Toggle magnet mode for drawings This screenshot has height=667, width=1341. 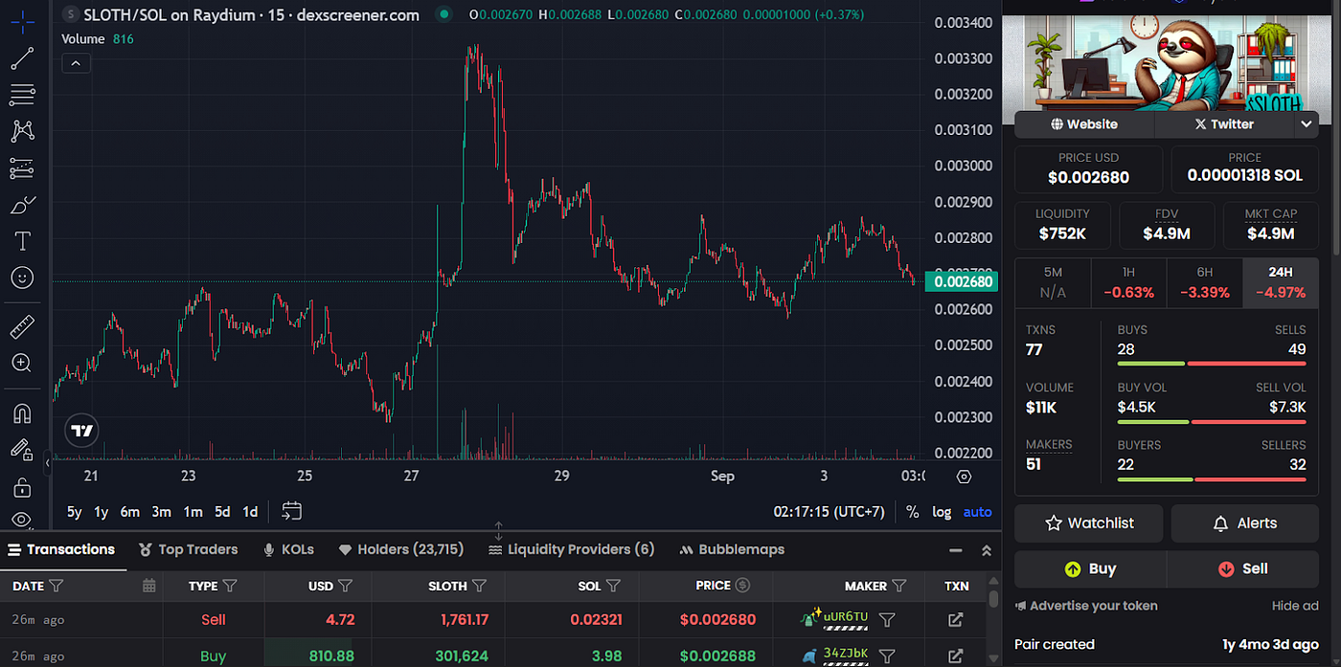click(x=22, y=414)
